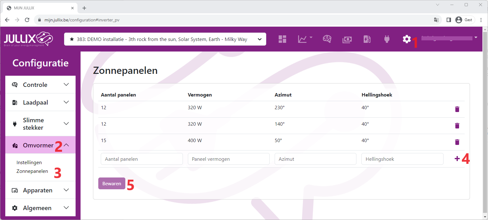Delete the 230° azimut panel row
This screenshot has height=220, width=488.
point(457,109)
